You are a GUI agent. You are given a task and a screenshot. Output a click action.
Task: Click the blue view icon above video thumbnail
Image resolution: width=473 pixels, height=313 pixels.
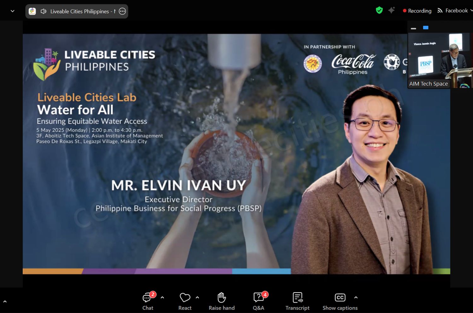[x=425, y=28]
